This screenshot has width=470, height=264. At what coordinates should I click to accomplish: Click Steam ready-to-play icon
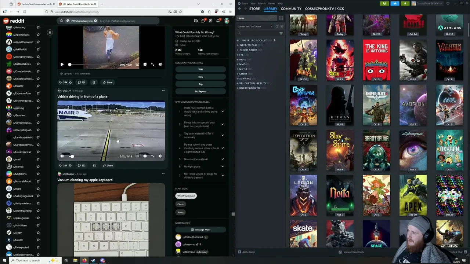[282, 26]
